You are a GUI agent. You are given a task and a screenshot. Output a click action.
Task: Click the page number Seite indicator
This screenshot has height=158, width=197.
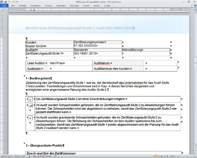pos(7,156)
